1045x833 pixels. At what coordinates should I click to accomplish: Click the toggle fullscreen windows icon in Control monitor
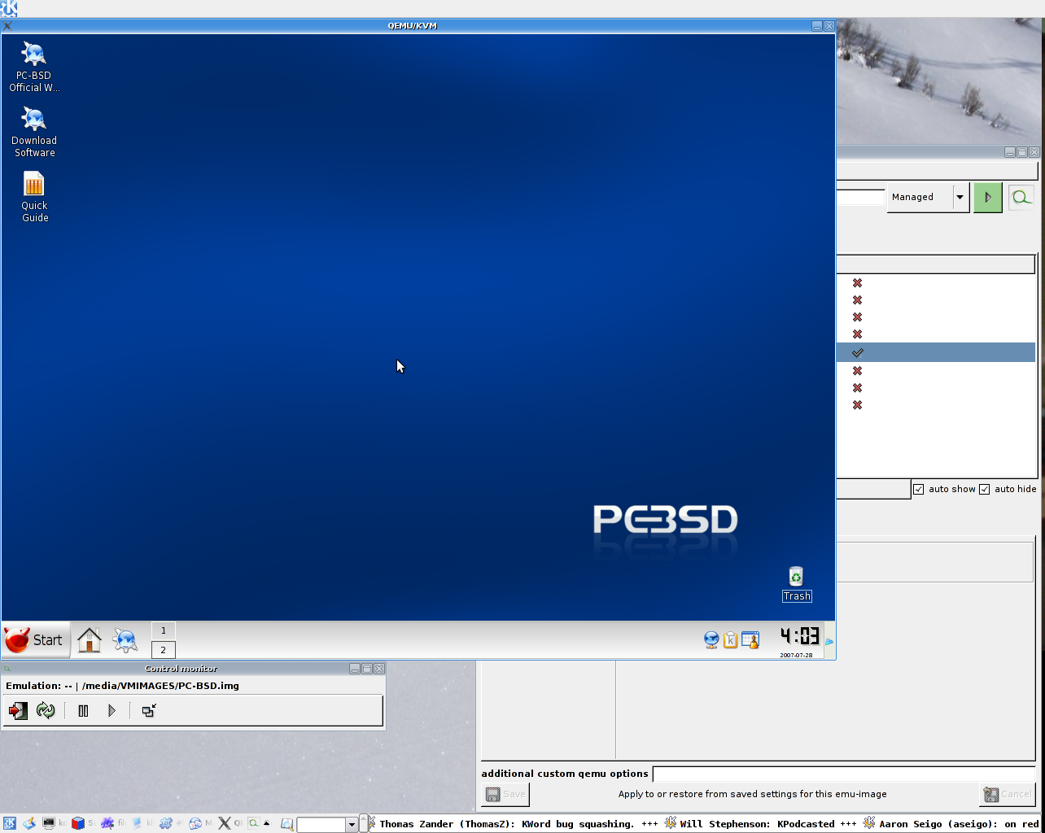(148, 711)
